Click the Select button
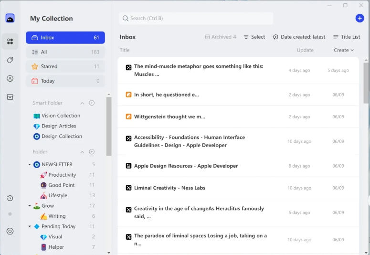The image size is (370, 255). click(254, 37)
